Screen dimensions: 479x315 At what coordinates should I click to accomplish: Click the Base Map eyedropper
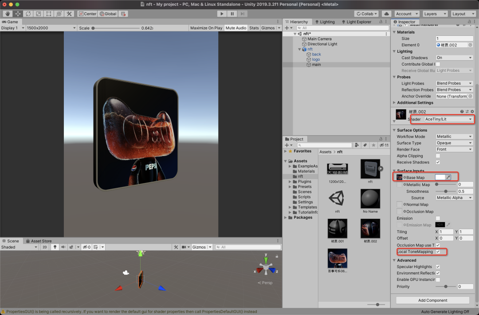click(448, 177)
